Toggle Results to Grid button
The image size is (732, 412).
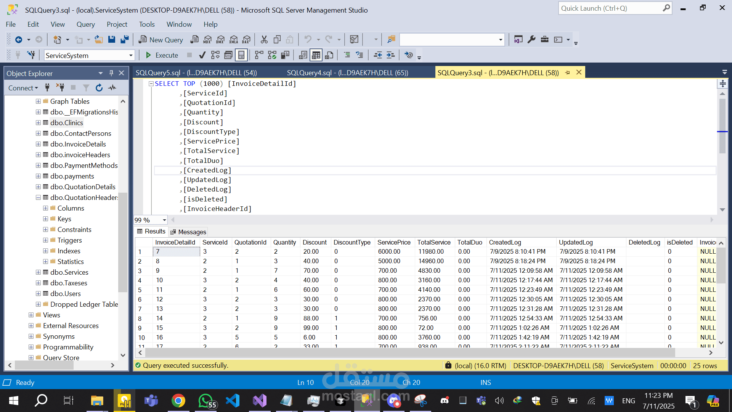click(316, 55)
